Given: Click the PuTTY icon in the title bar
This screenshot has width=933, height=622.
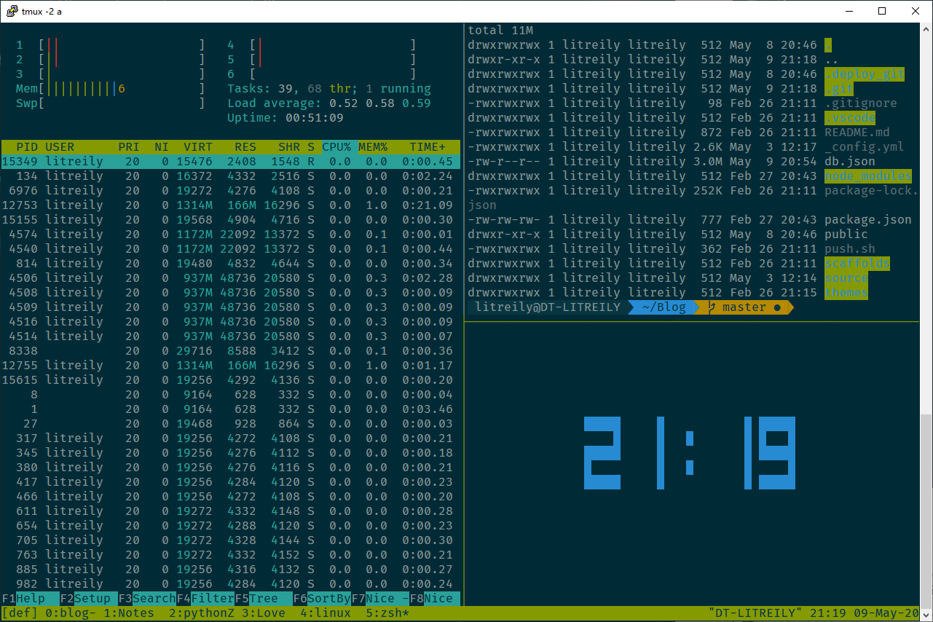Looking at the screenshot, I should [12, 11].
